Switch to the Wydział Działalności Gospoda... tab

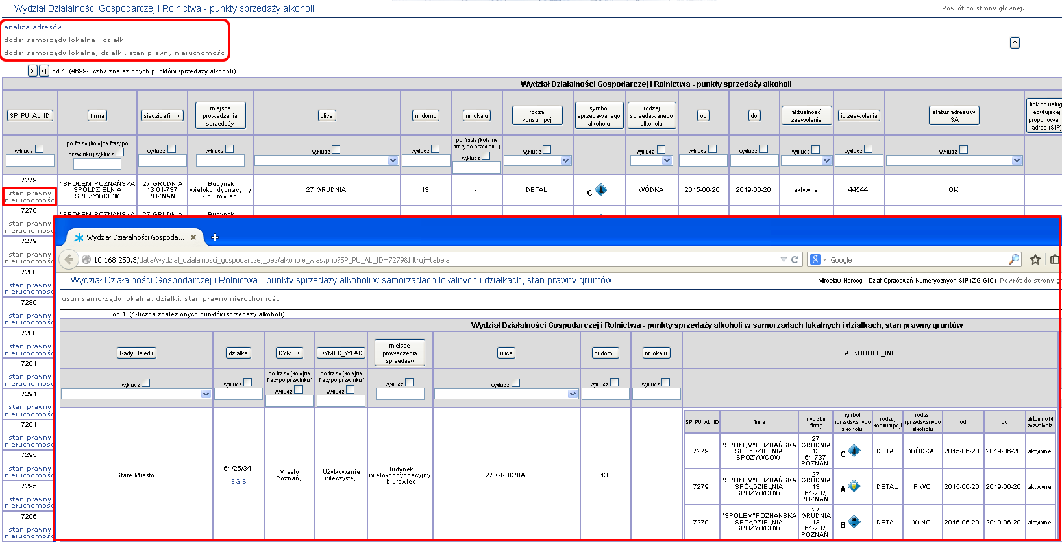pos(135,237)
